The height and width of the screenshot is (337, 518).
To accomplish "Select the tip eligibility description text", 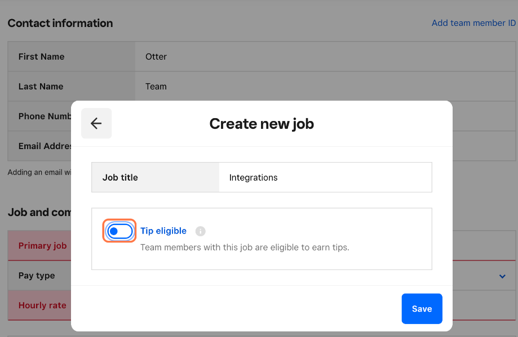I will point(245,248).
